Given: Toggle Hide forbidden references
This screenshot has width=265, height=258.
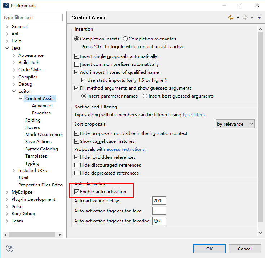Looking at the screenshot, I should pos(76,157).
